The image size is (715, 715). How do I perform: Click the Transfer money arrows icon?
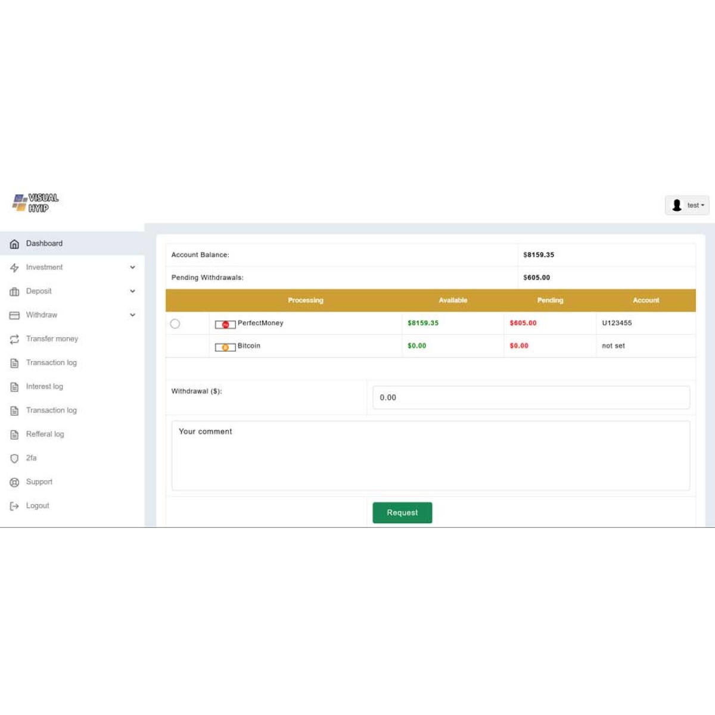click(14, 339)
